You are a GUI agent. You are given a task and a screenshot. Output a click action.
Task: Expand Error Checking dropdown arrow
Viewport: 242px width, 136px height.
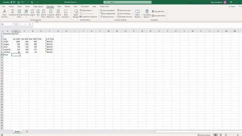[x=132, y=14]
